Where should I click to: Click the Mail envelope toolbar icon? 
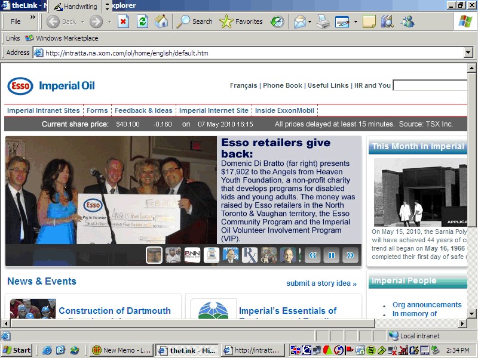coord(299,21)
